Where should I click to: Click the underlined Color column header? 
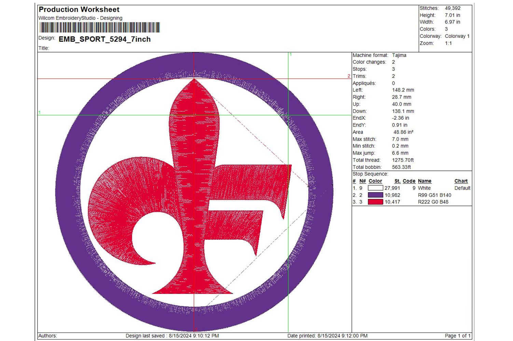[375, 181]
